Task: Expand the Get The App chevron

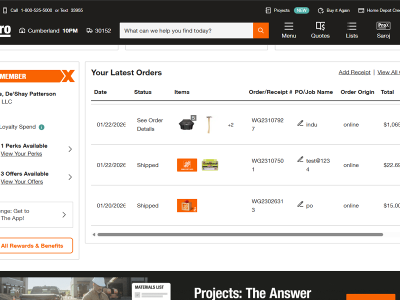Action: click(x=64, y=215)
